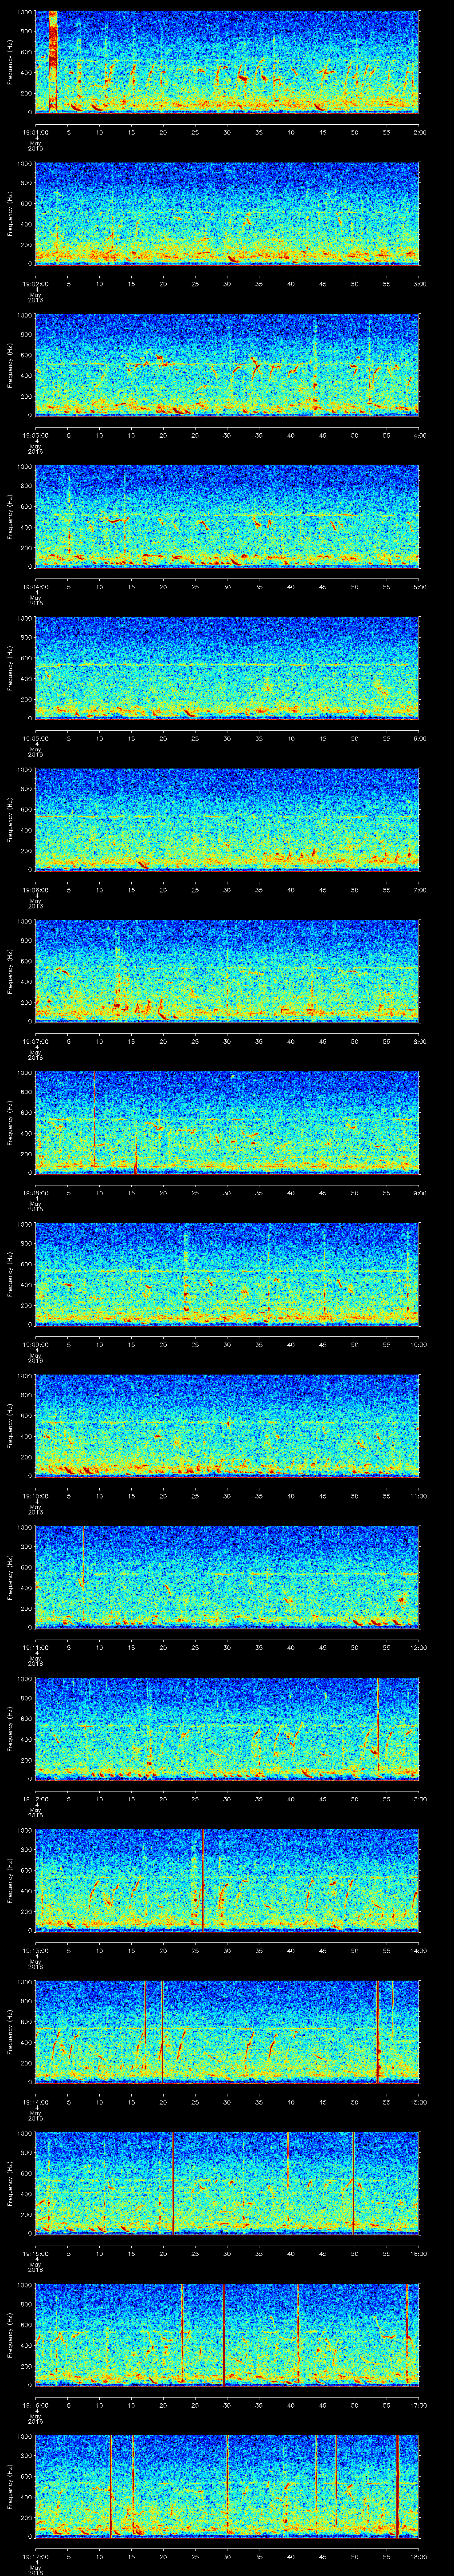The height and width of the screenshot is (2576, 454).
Task: Click the 5:00 end time label
Action: (x=419, y=586)
